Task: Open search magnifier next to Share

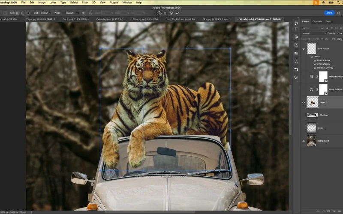Action: tap(338, 13)
